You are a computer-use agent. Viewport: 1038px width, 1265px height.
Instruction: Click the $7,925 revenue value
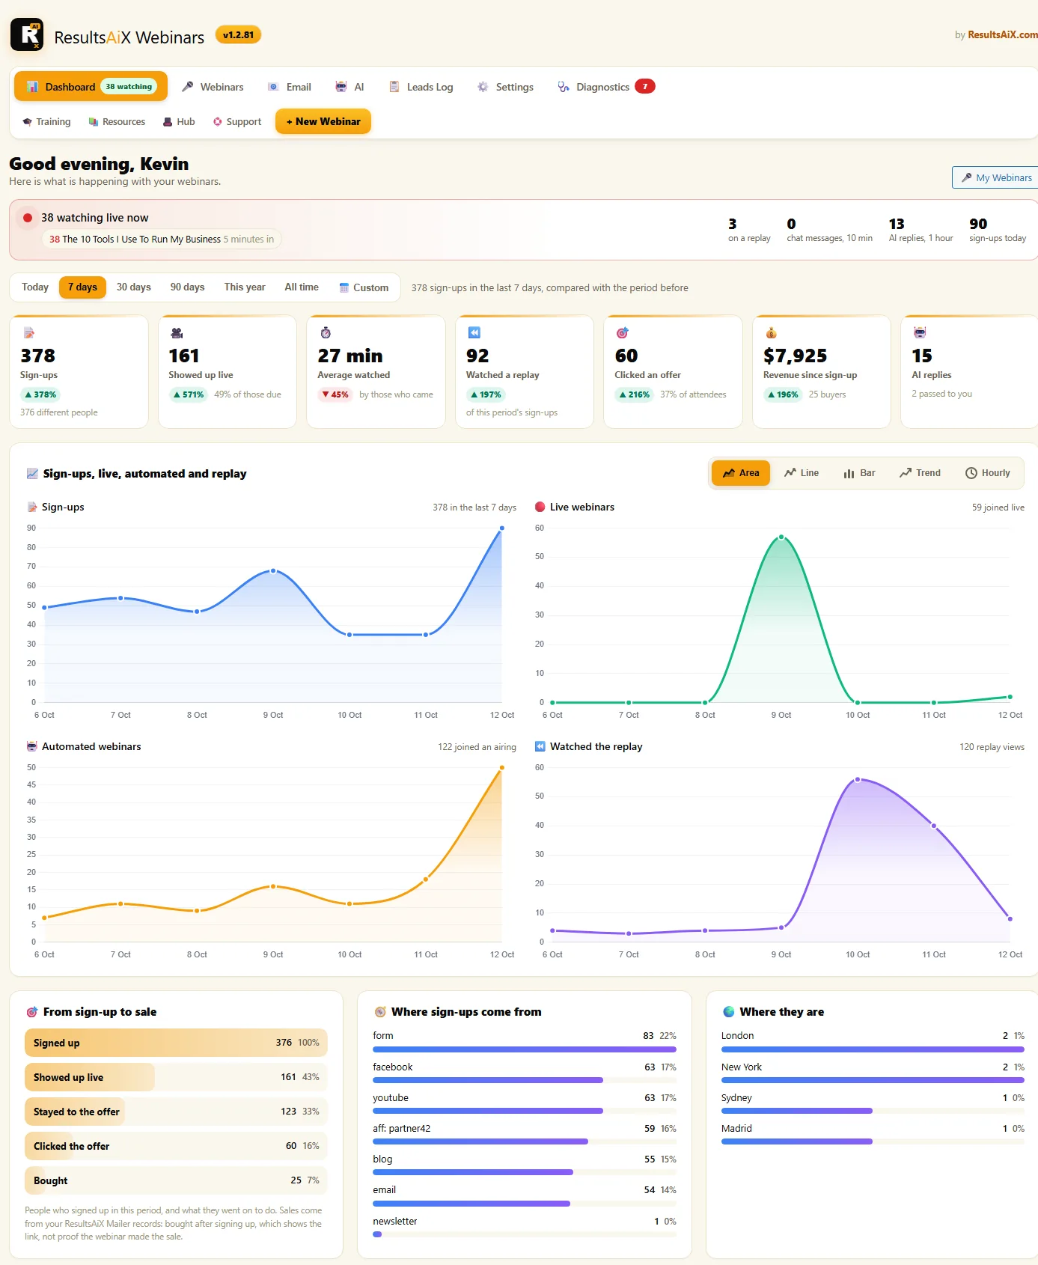pos(795,356)
